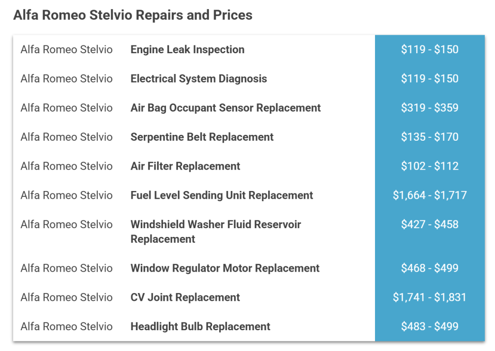Select Windshield Washer Fluid Reservoir Replacement
This screenshot has height=351, width=495.
(215, 232)
